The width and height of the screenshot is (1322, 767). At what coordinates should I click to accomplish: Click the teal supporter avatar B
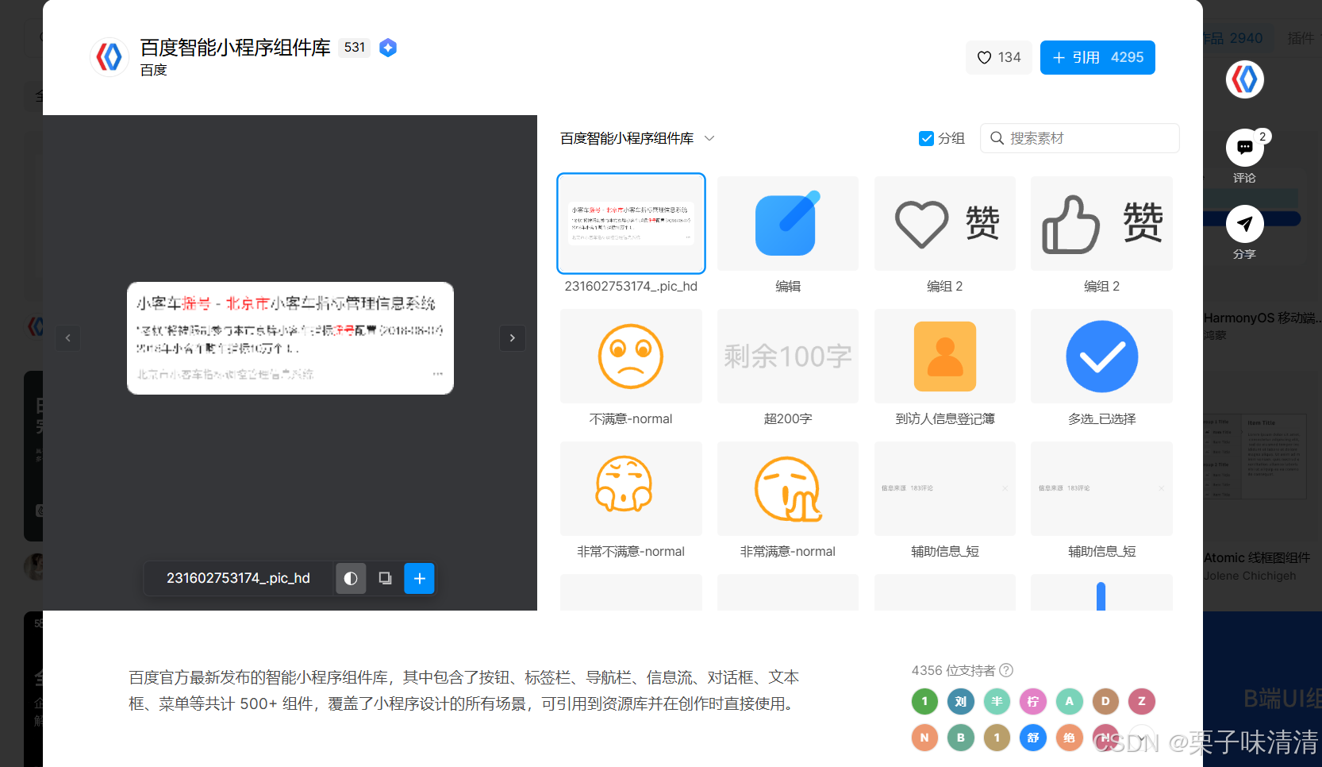pos(960,738)
